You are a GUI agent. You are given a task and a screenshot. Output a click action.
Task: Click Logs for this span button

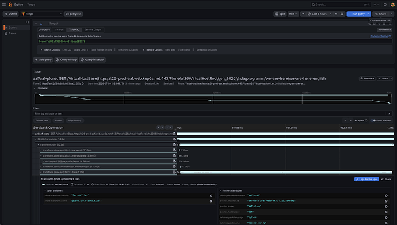367,179
